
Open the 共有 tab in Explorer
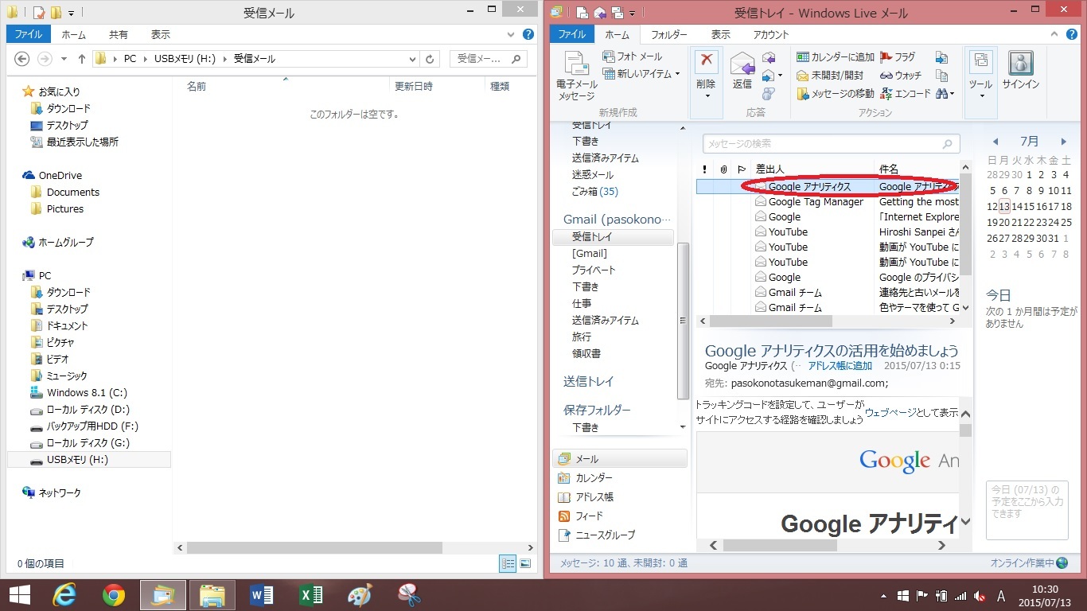point(119,34)
